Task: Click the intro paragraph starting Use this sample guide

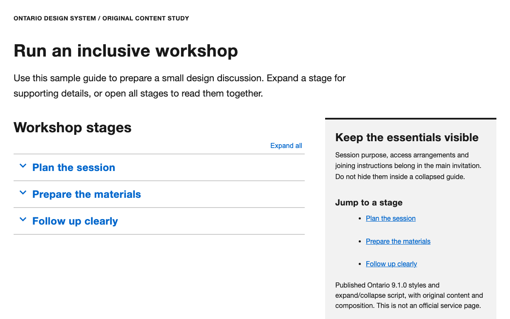Action: click(x=179, y=86)
